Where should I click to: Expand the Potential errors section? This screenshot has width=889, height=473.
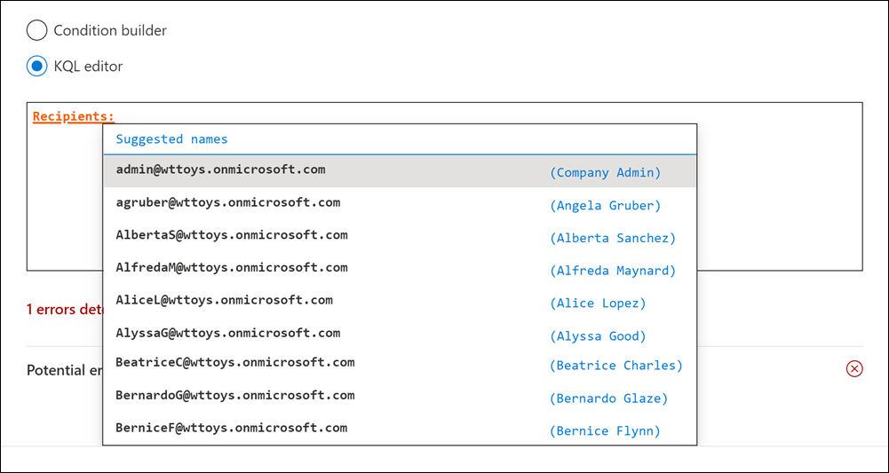[64, 370]
